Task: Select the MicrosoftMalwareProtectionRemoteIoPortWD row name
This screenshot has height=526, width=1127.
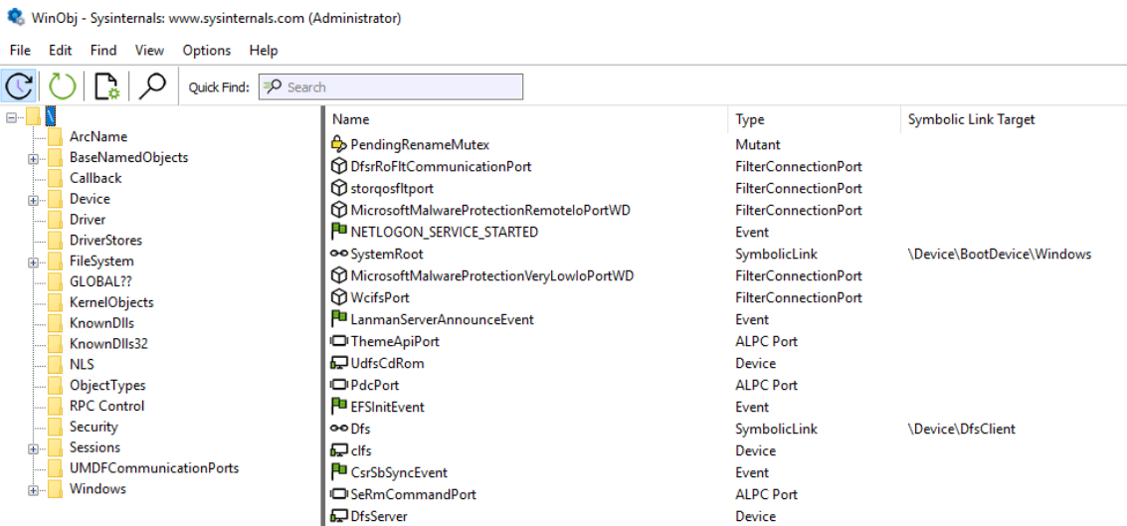Action: [491, 210]
